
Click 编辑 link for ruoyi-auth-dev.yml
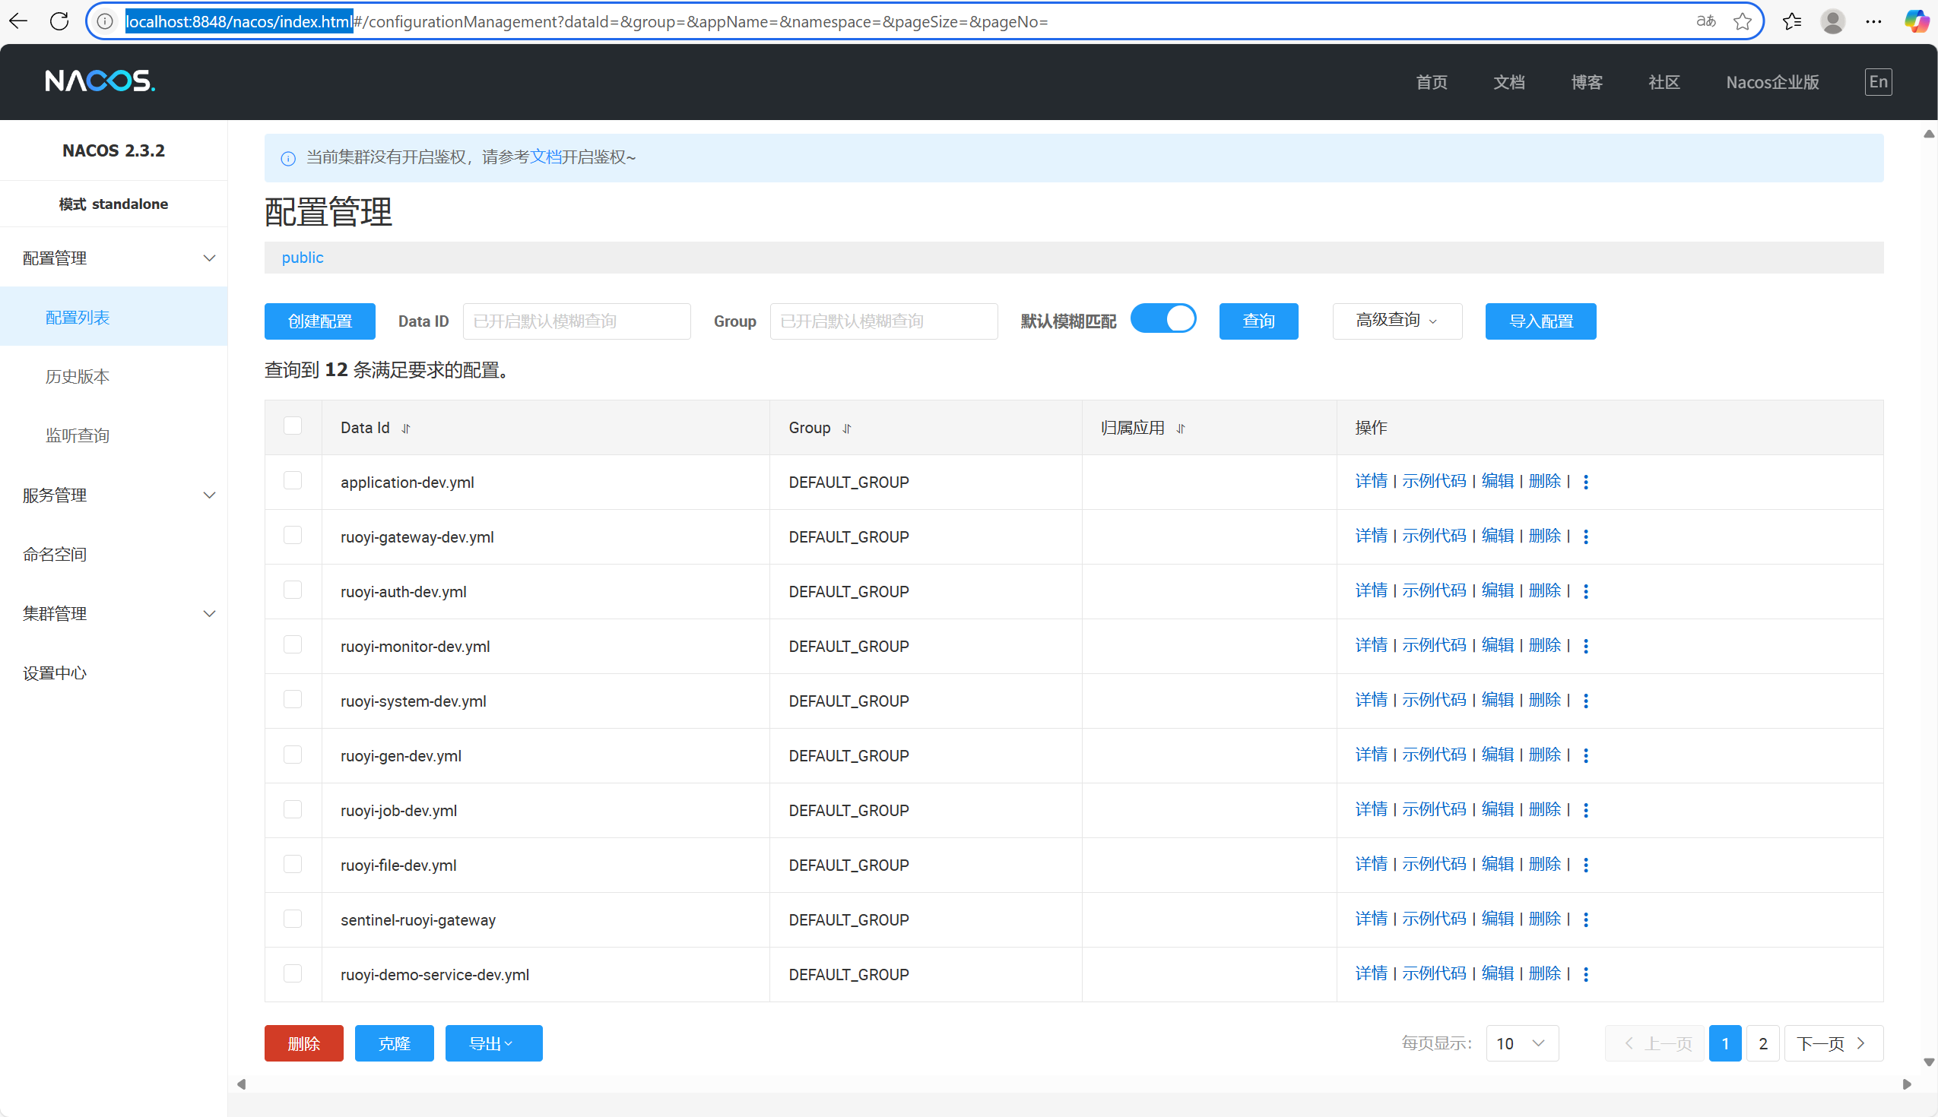[x=1497, y=590]
